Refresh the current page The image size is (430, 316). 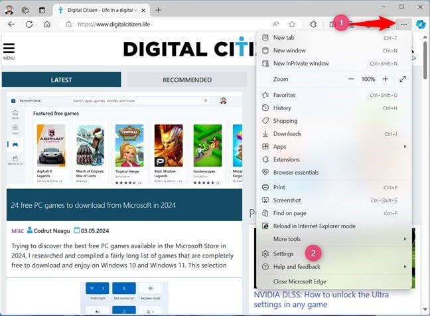point(29,25)
